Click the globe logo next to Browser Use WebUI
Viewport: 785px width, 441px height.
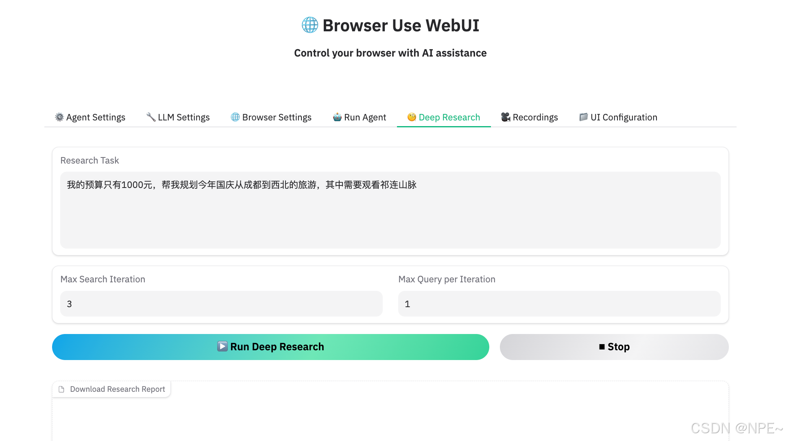pyautogui.click(x=310, y=25)
